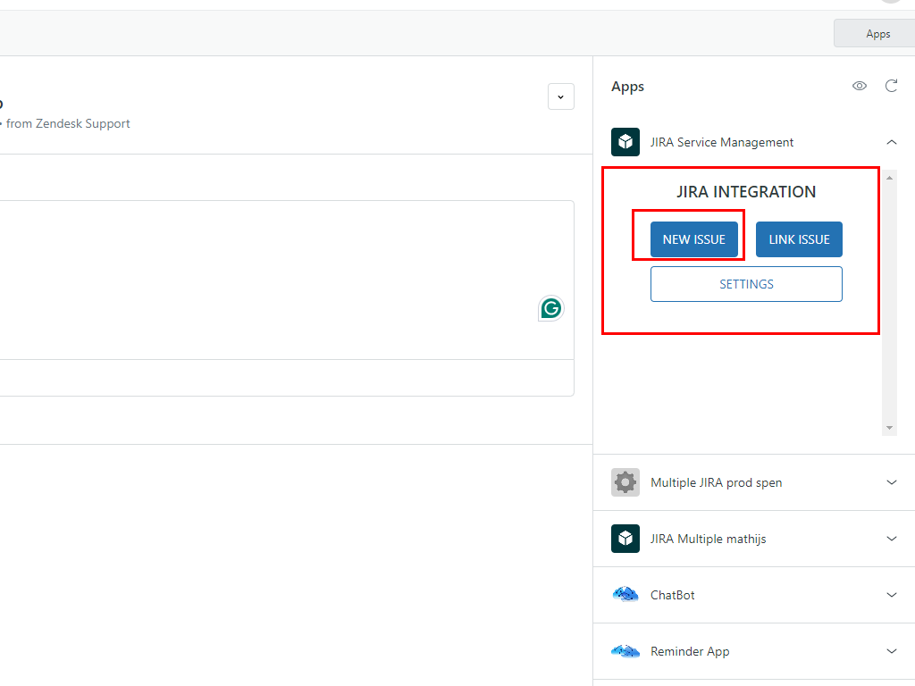
Task: Toggle apps visibility with eye icon
Action: [x=860, y=86]
